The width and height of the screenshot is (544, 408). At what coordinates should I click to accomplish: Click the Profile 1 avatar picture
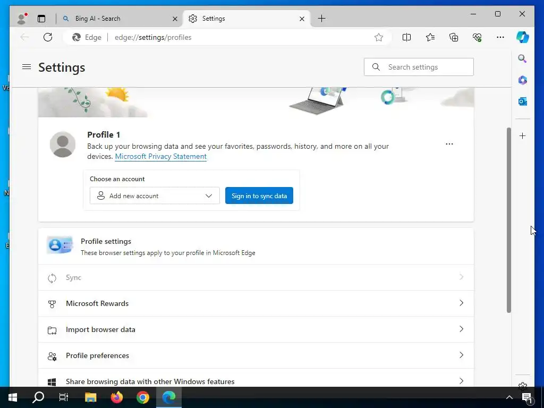[x=63, y=144]
